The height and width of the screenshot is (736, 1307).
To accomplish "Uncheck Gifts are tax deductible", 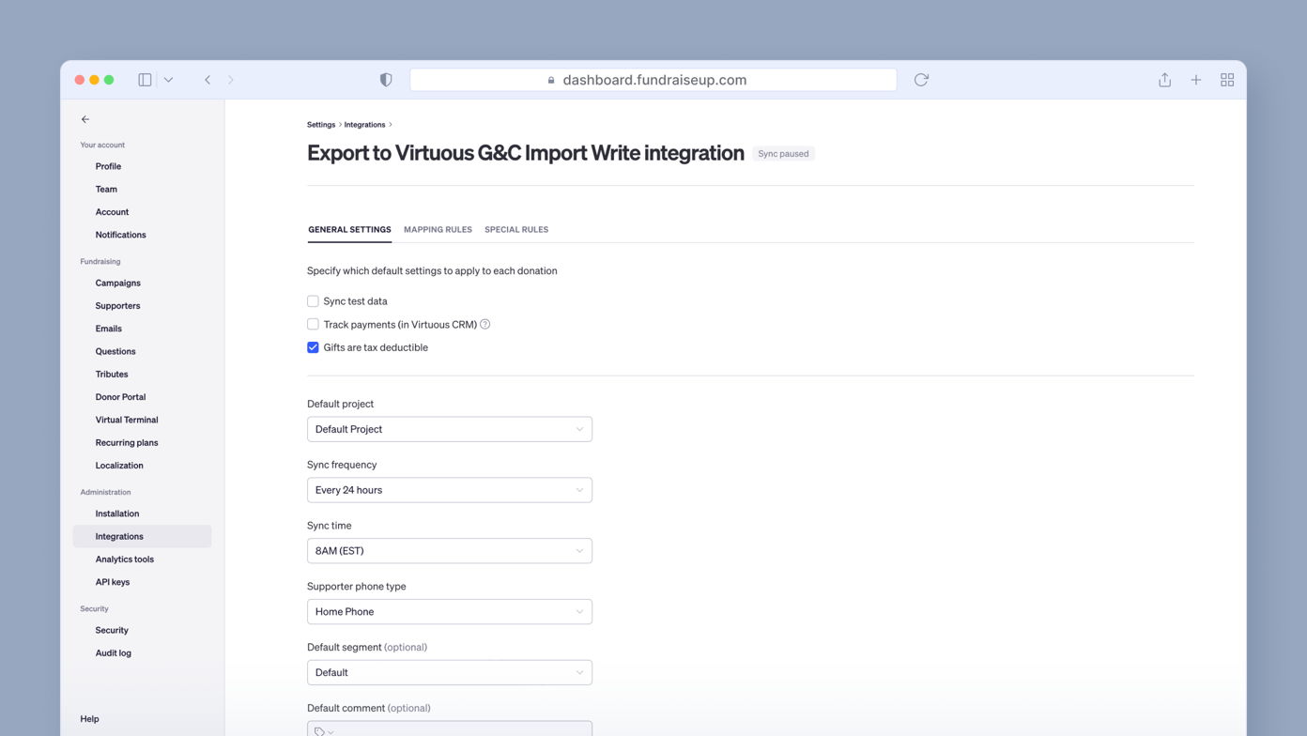I will pos(313,347).
